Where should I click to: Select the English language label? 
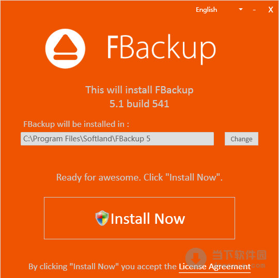click(206, 10)
